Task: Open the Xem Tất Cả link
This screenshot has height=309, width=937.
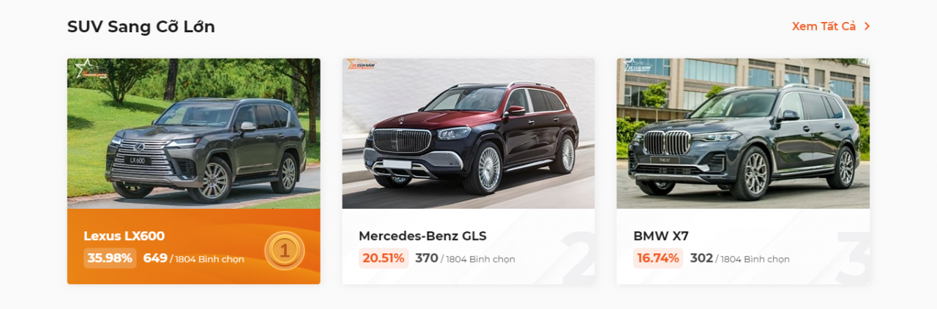Action: 824,26
